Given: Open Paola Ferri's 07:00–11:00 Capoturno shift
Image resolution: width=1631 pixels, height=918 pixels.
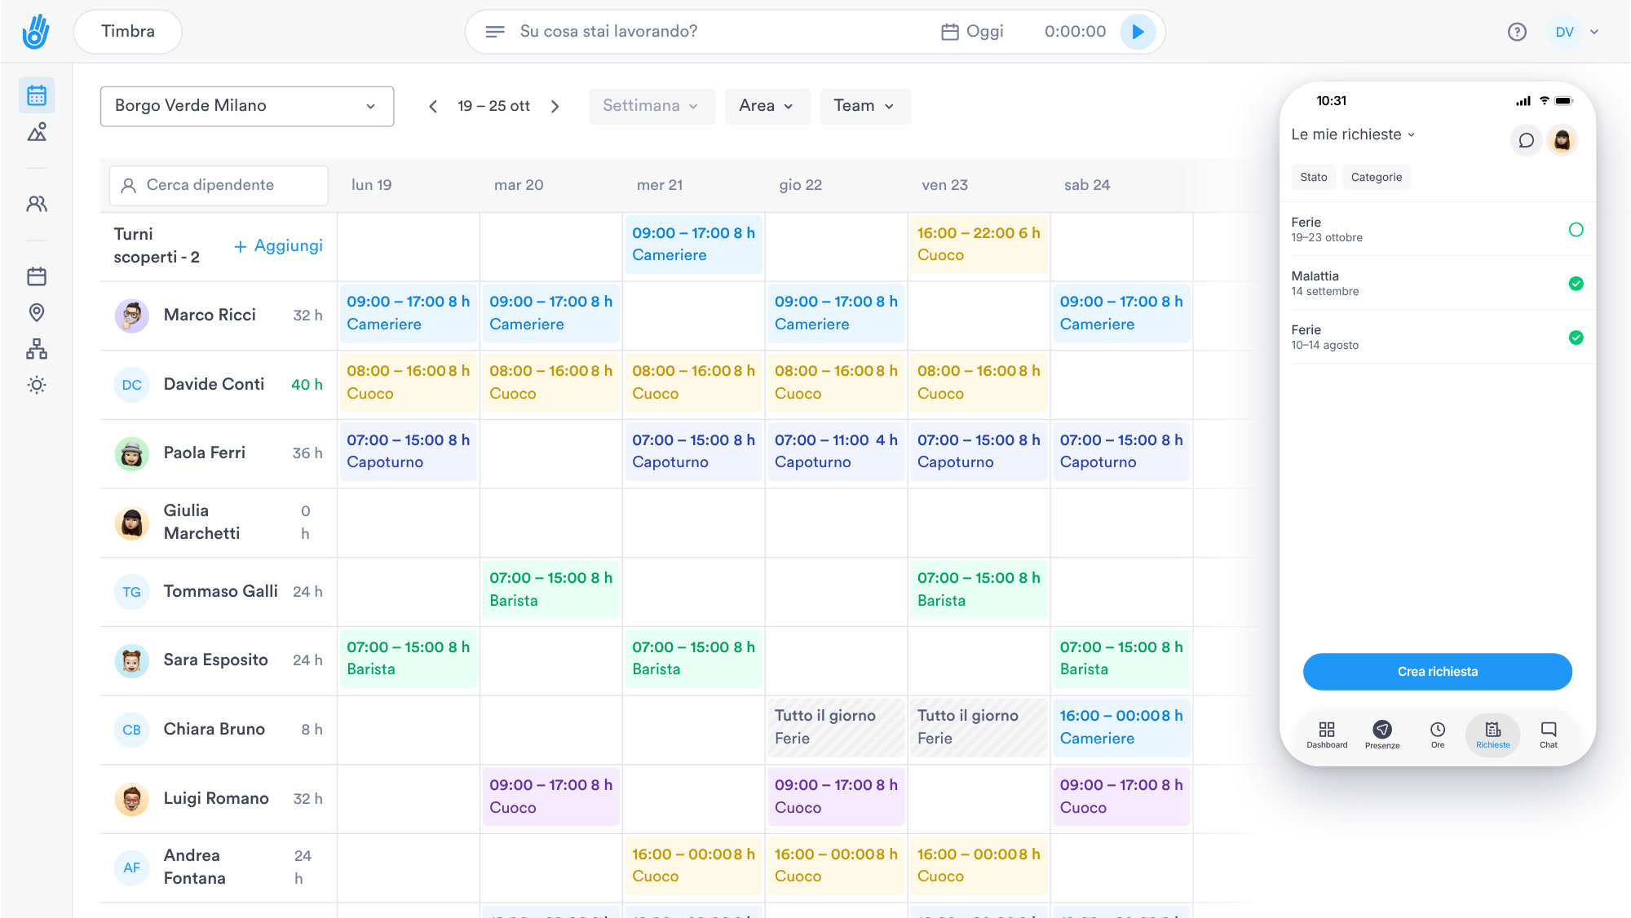Looking at the screenshot, I should (x=836, y=452).
